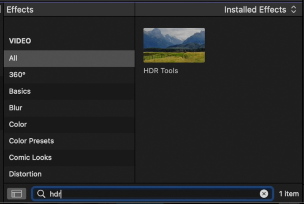Select the Color effects category
The width and height of the screenshot is (304, 204).
[69, 124]
